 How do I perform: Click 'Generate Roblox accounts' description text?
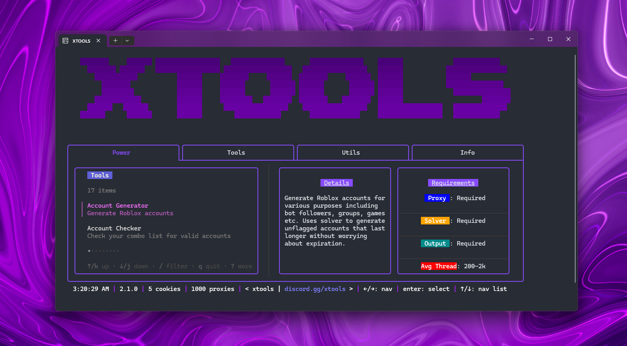[x=130, y=213]
